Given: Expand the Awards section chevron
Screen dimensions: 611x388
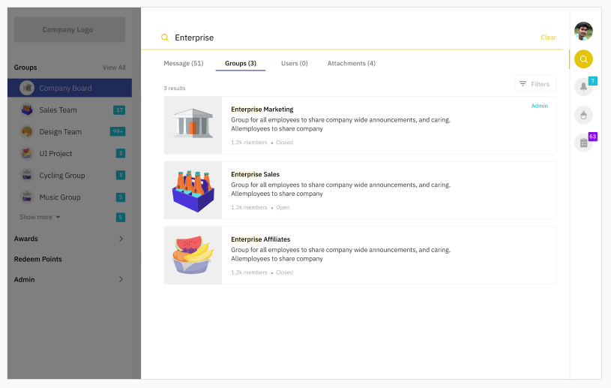Looking at the screenshot, I should pyautogui.click(x=121, y=239).
